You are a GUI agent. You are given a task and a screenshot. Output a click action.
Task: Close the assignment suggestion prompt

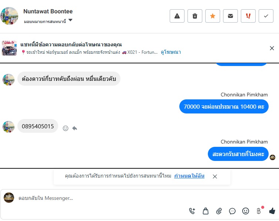[x=215, y=177]
